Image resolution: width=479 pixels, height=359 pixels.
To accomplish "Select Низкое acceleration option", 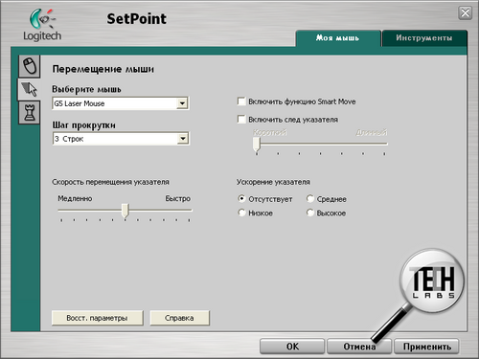I will [241, 213].
